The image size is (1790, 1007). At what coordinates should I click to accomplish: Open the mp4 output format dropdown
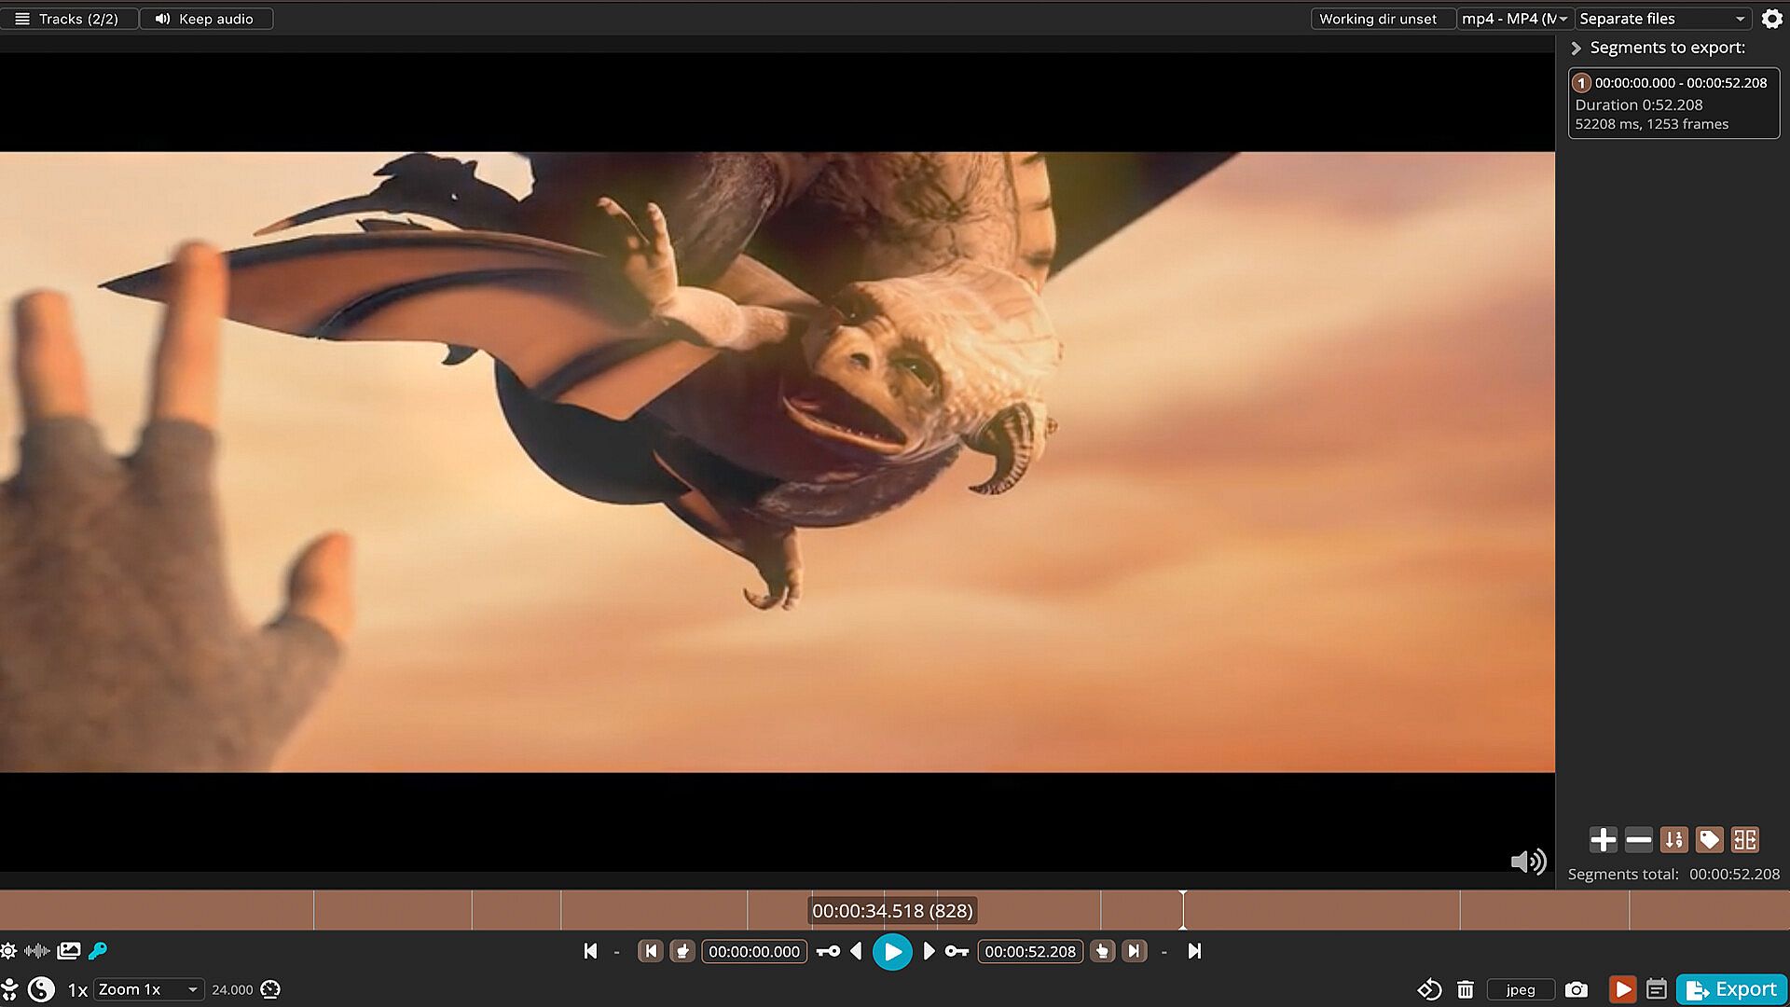pyautogui.click(x=1514, y=19)
